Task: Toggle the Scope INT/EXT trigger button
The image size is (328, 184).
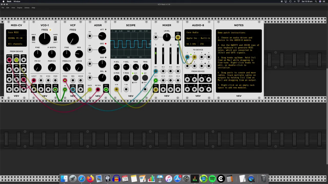Action: [145, 78]
